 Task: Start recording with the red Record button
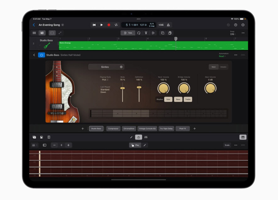(x=109, y=25)
